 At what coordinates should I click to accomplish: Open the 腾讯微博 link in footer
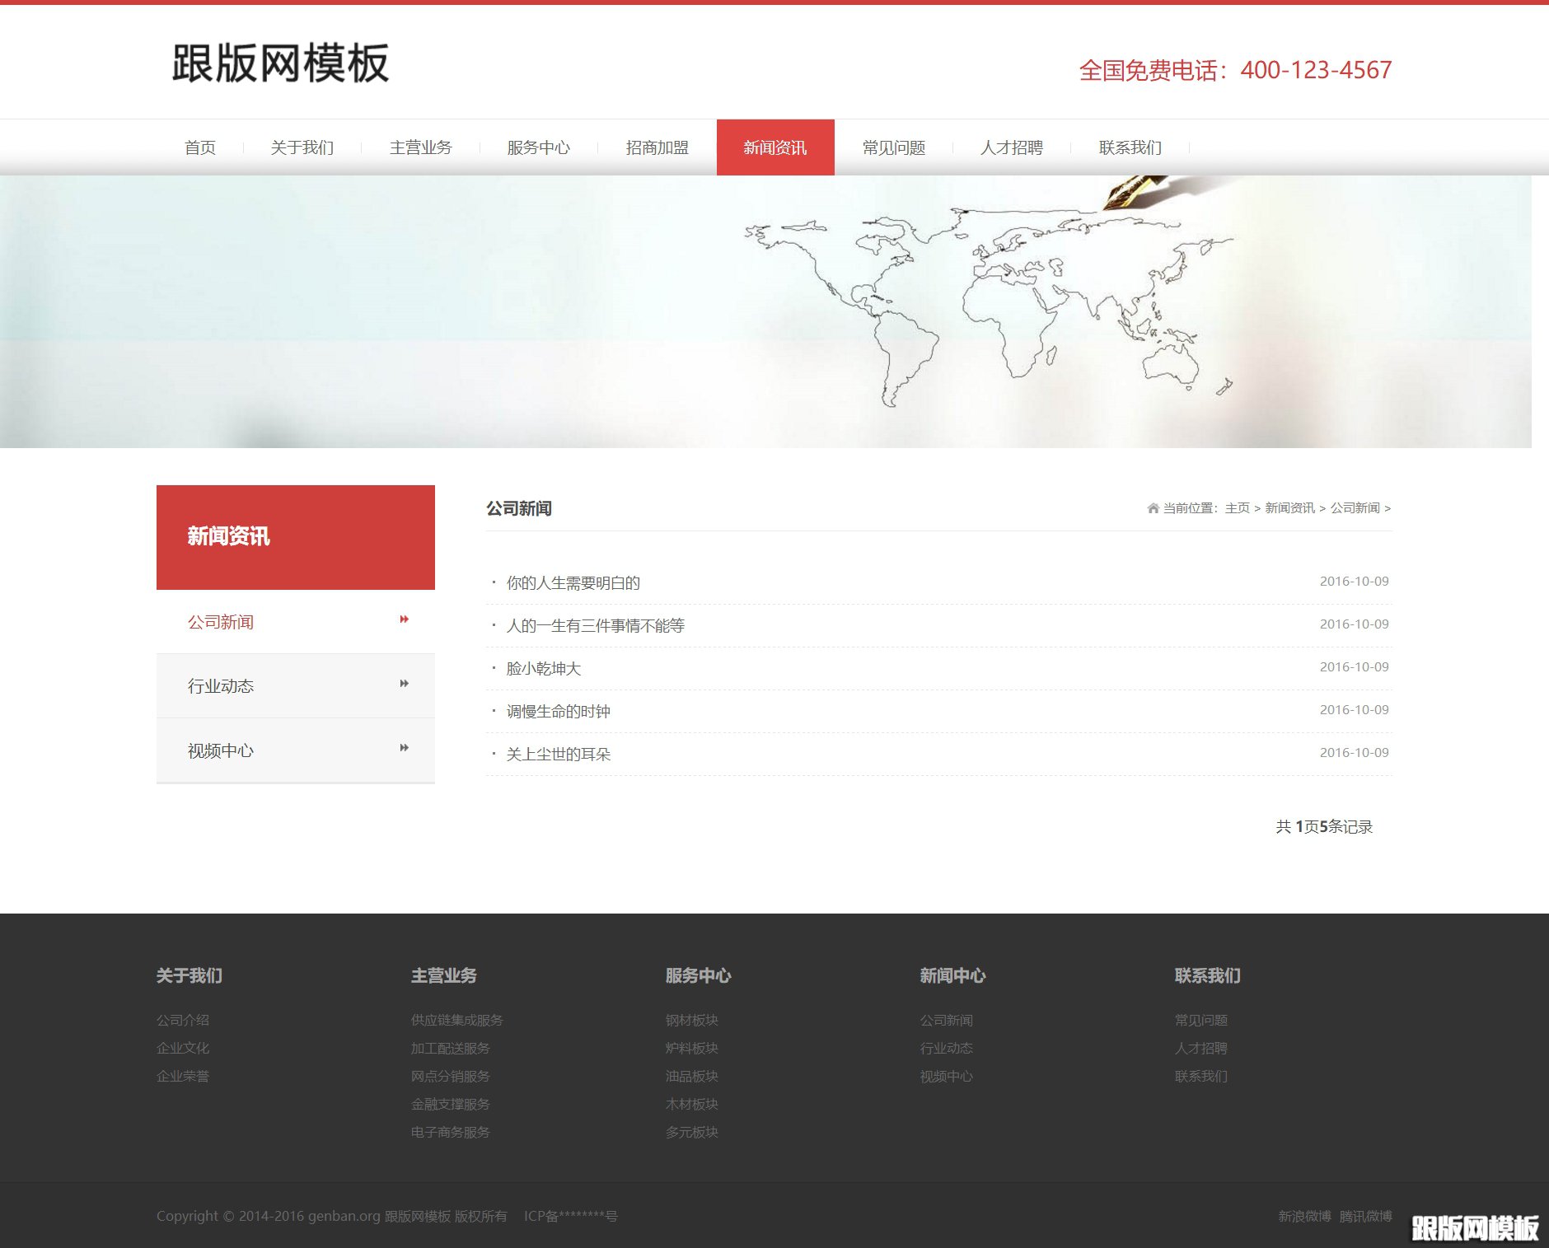coord(1366,1215)
